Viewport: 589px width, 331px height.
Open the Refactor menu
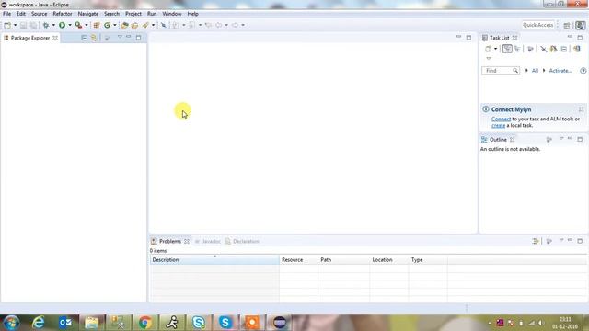pyautogui.click(x=63, y=14)
